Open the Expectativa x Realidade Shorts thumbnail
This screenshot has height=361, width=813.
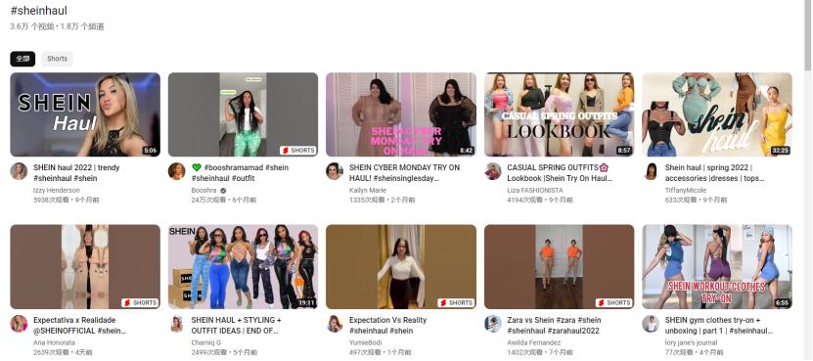[x=85, y=267]
